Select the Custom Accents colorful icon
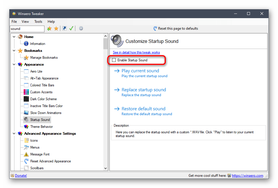 click(x=26, y=92)
